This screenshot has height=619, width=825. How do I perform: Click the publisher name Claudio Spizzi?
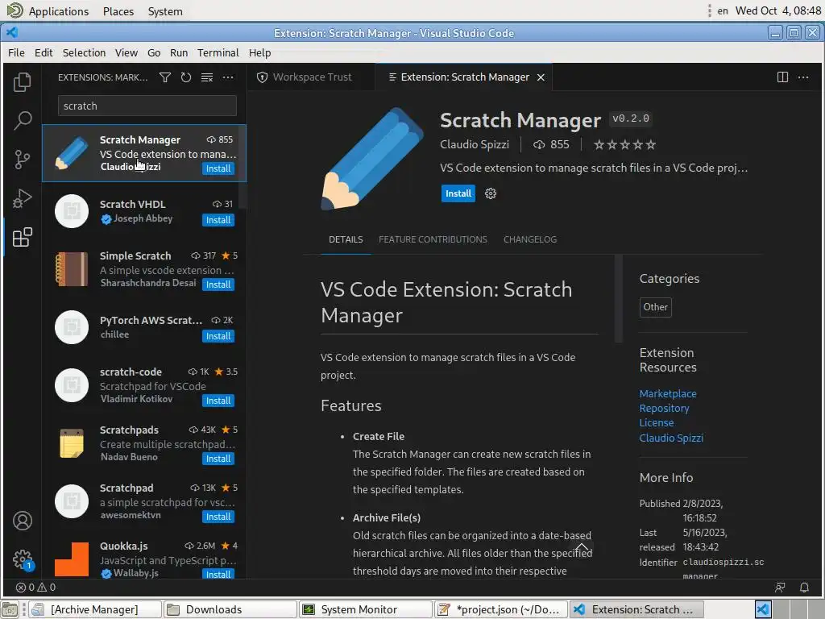tap(474, 144)
